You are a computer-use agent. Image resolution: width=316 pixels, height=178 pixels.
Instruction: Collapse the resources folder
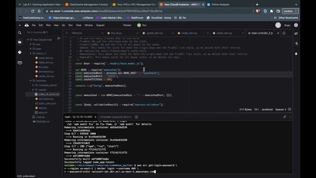click(x=31, y=81)
